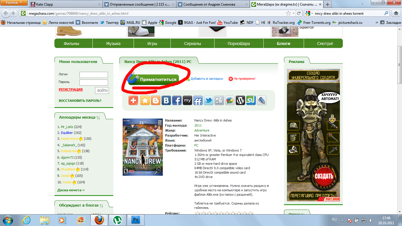Viewport: 402px width, 226px height.
Task: Open the URL history dropdown arrow
Action: (293, 13)
